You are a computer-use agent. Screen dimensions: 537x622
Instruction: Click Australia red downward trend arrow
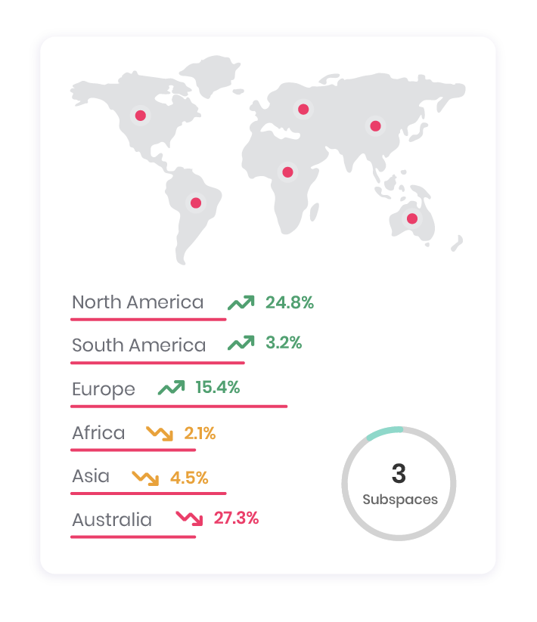[x=189, y=518]
